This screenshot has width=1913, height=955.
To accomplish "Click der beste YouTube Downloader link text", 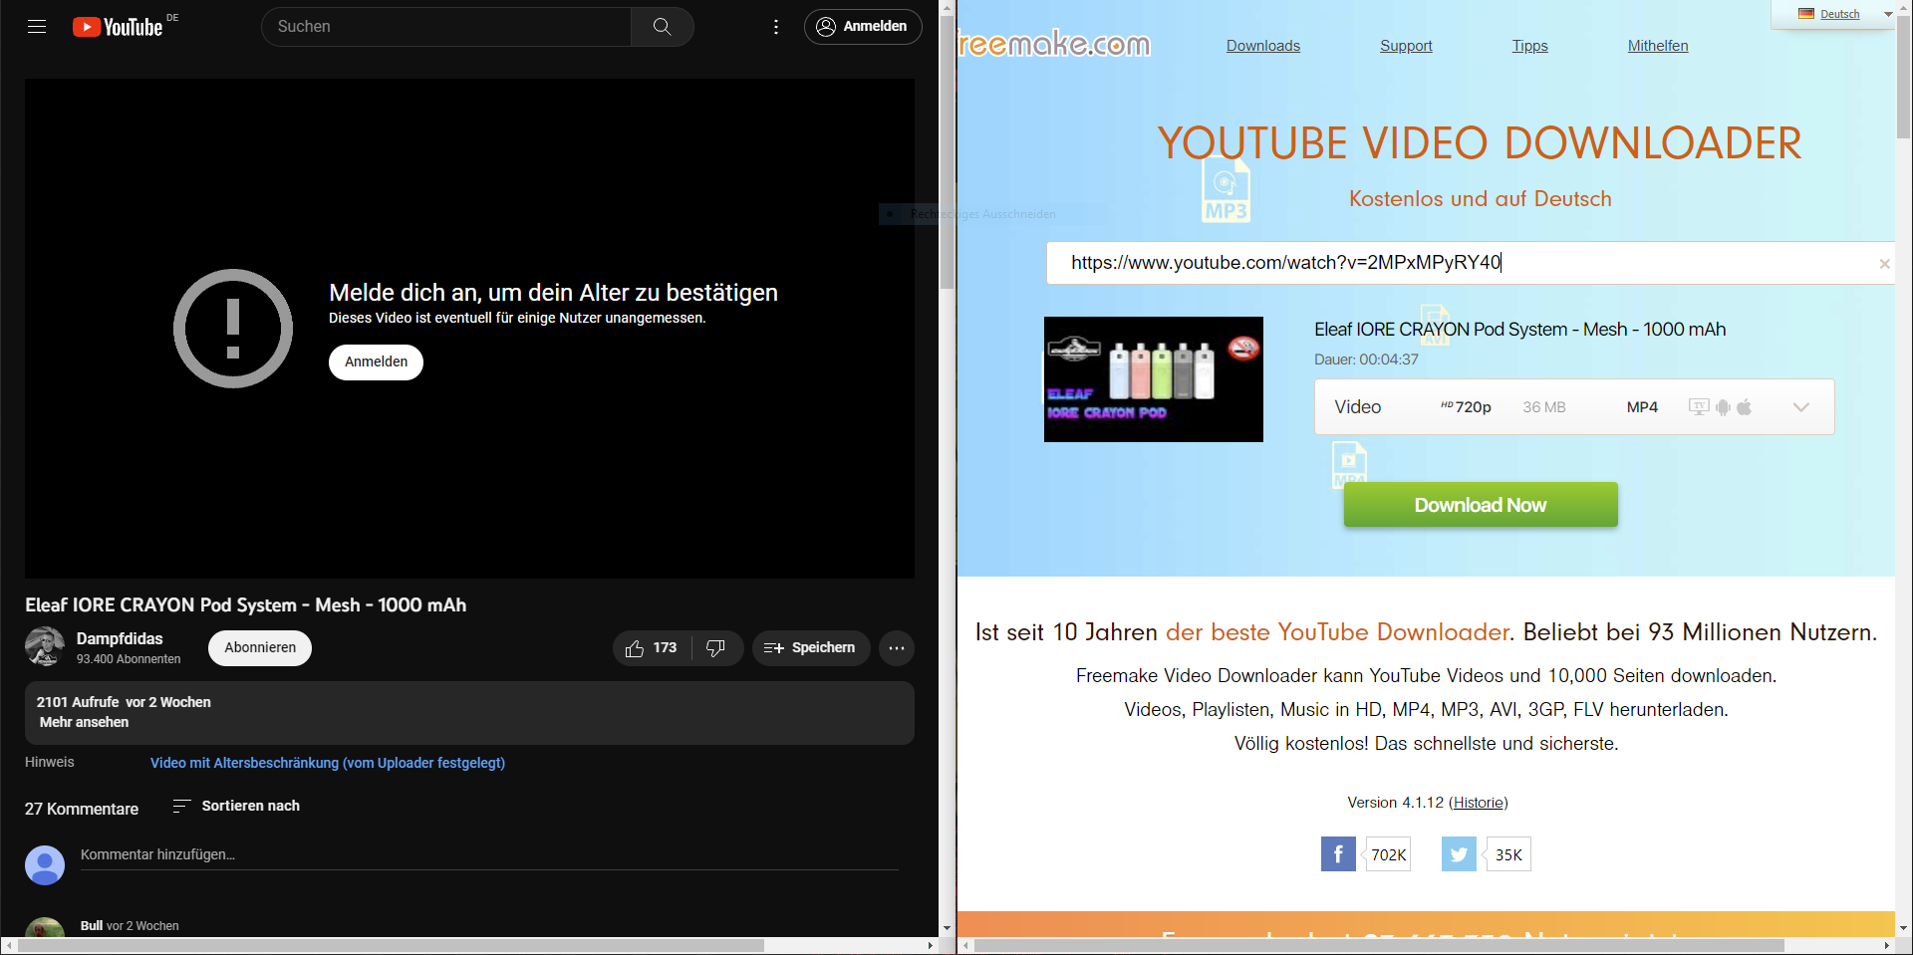I will coord(1338,632).
